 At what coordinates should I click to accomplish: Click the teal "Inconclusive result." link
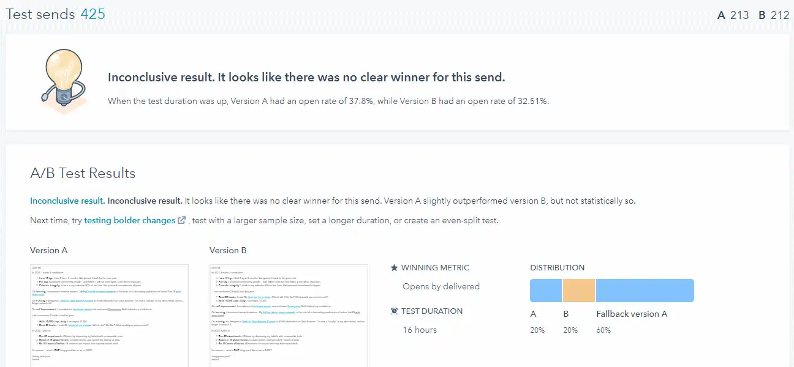[67, 201]
